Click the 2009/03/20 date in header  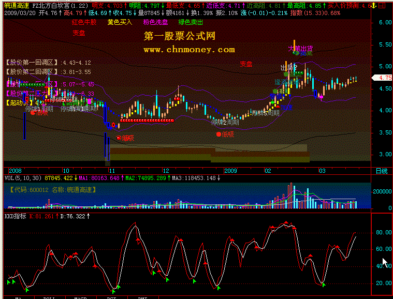point(20,13)
